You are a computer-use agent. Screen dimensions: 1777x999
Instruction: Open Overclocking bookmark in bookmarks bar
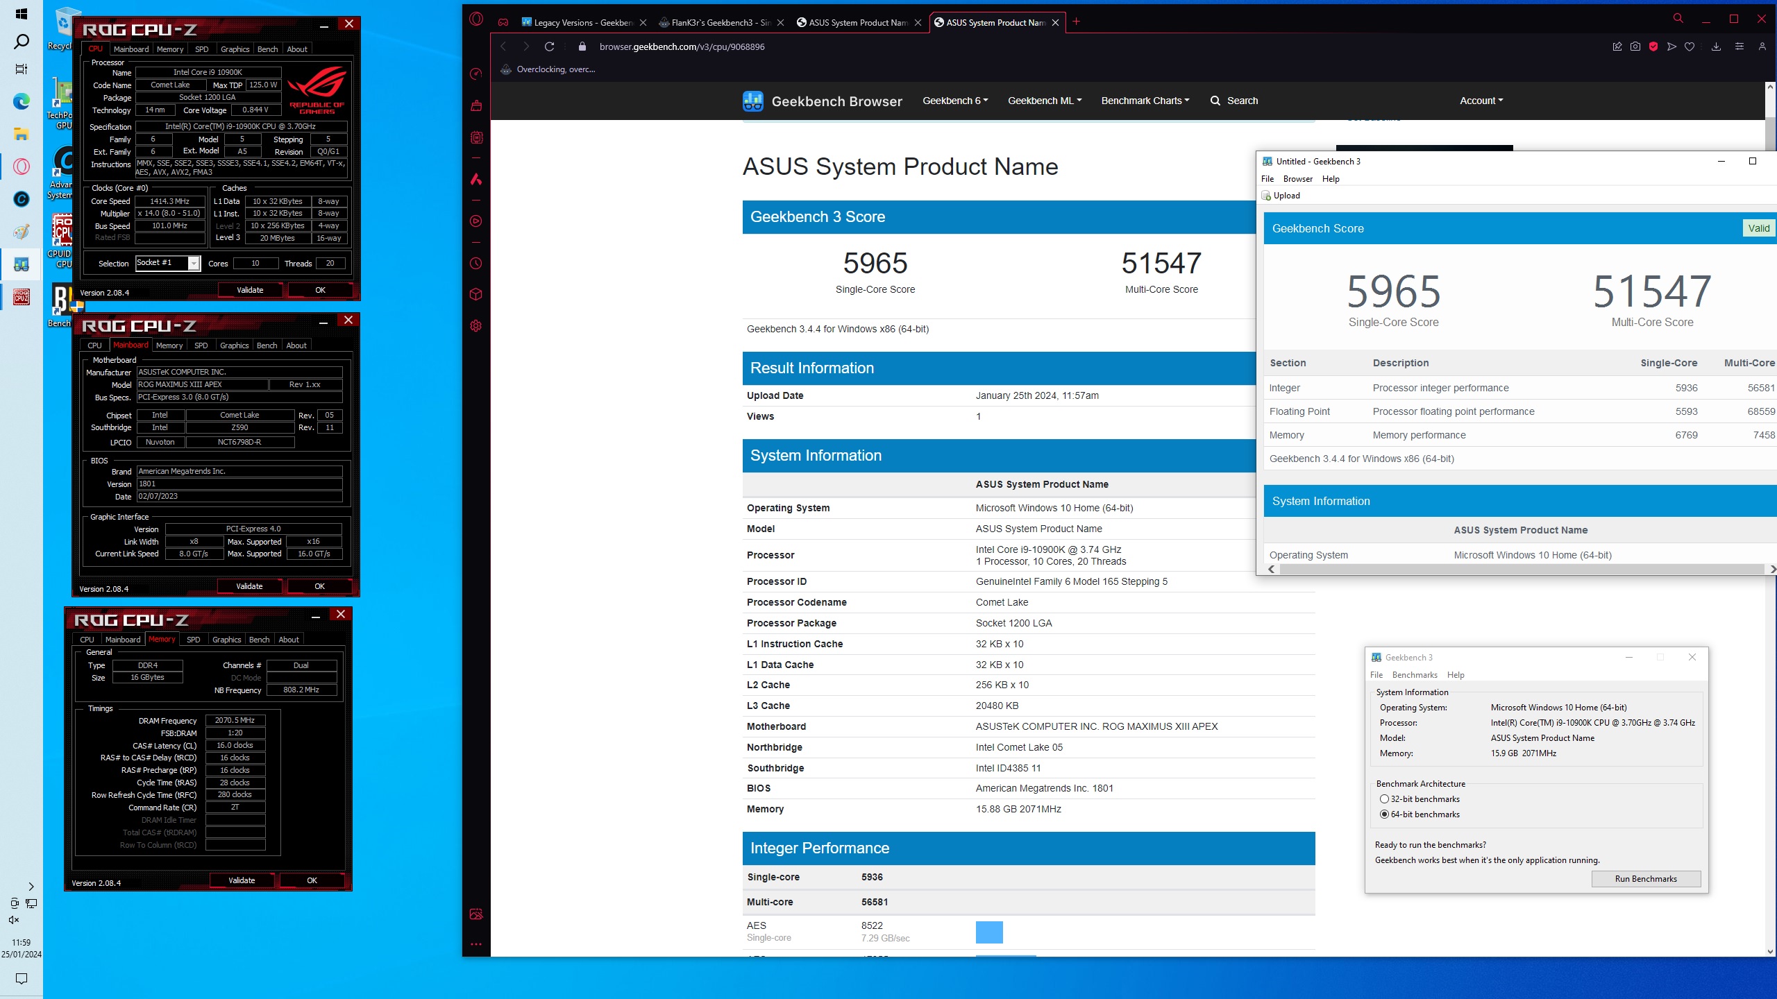click(x=548, y=69)
